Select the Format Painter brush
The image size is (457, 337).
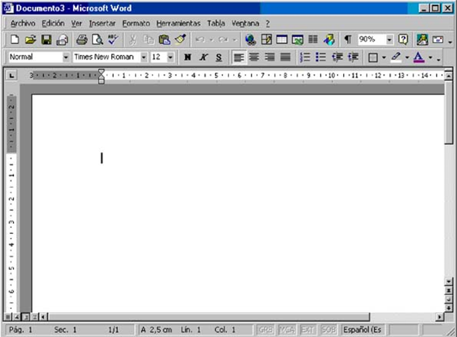click(x=180, y=39)
